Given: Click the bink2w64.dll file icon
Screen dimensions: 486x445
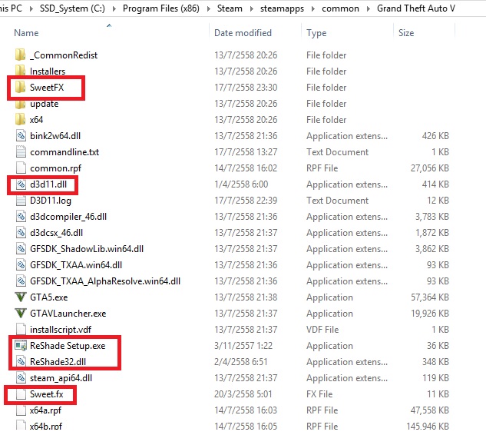Looking at the screenshot, I should tap(21, 135).
